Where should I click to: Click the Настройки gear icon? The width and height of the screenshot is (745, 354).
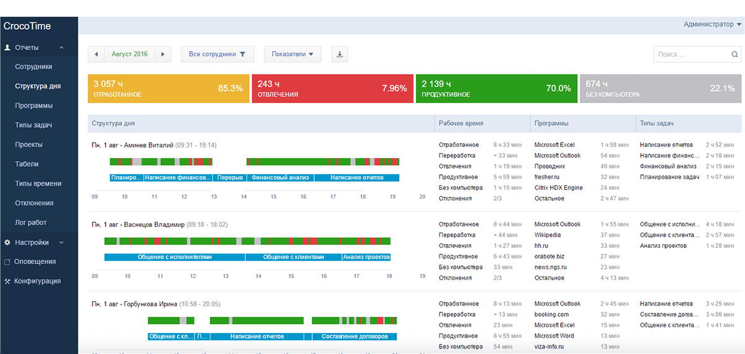click(x=7, y=242)
